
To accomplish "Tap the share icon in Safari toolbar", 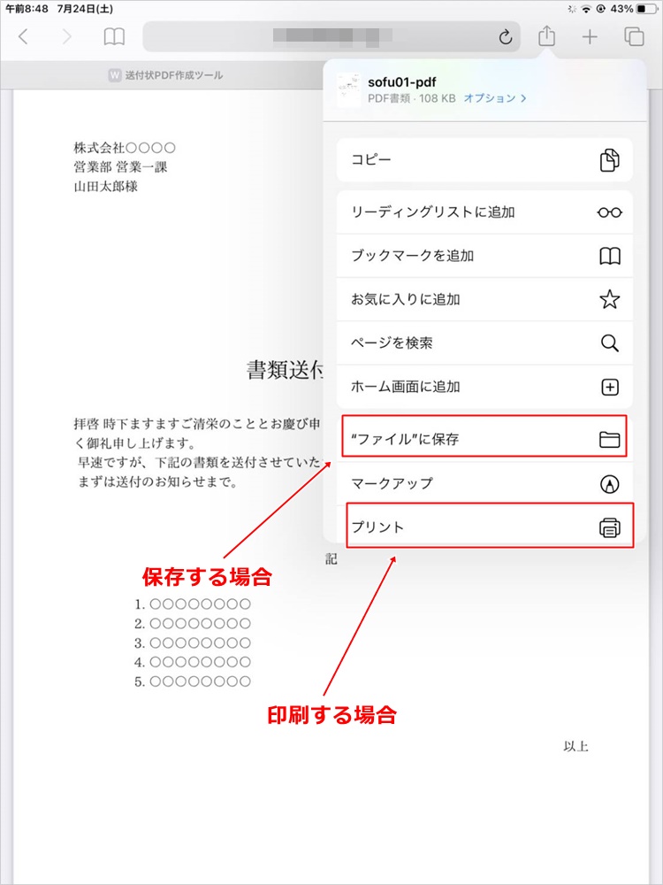I will (x=546, y=36).
